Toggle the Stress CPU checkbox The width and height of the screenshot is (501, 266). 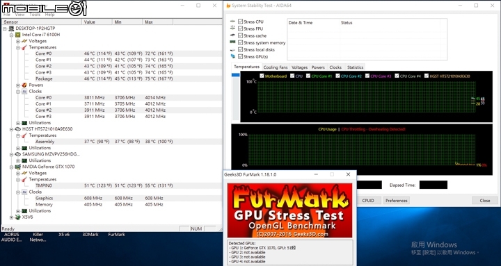(240, 22)
